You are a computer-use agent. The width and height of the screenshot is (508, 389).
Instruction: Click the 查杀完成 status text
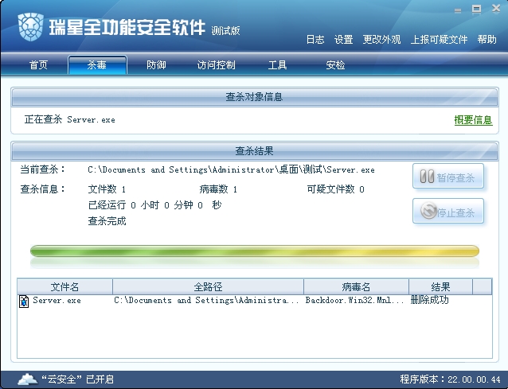pos(107,221)
